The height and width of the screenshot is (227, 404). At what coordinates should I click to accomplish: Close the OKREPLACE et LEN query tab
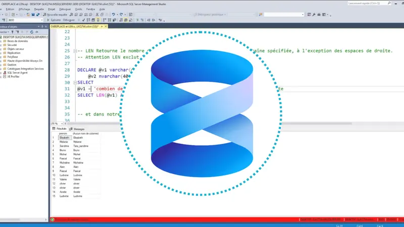[x=106, y=27]
